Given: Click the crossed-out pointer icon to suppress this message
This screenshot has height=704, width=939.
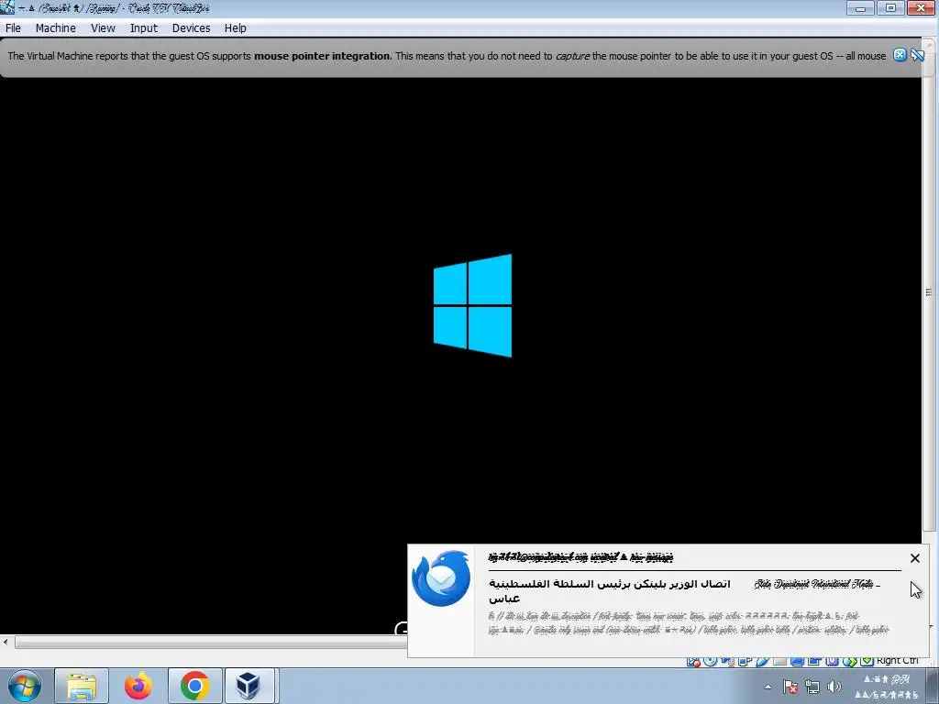Looking at the screenshot, I should pyautogui.click(x=917, y=55).
